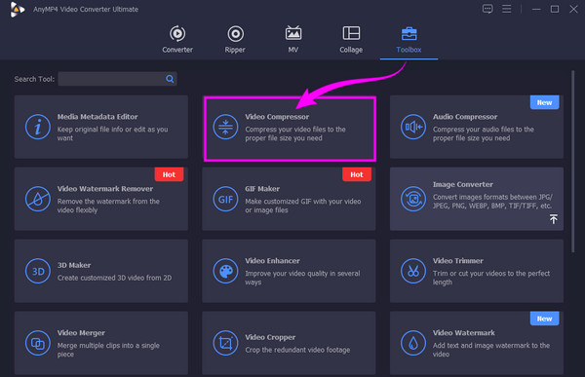The image size is (585, 377).
Task: Open Image Converter tool title
Action: pyautogui.click(x=462, y=184)
